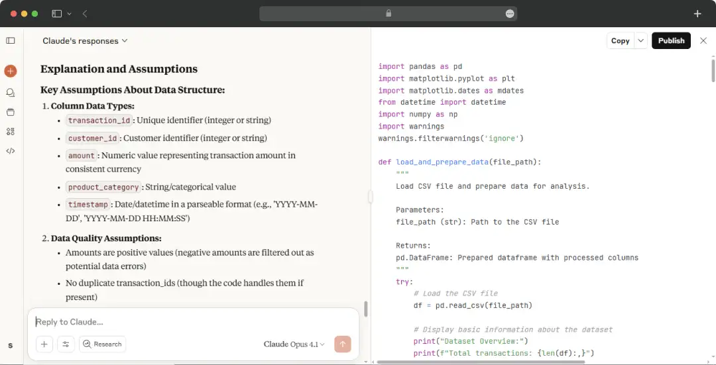Image resolution: width=716 pixels, height=365 pixels.
Task: Toggle the Claude sidebar panel icon
Action: point(11,40)
